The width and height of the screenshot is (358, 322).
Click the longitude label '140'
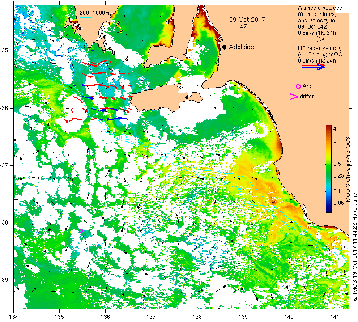(x=289, y=317)
